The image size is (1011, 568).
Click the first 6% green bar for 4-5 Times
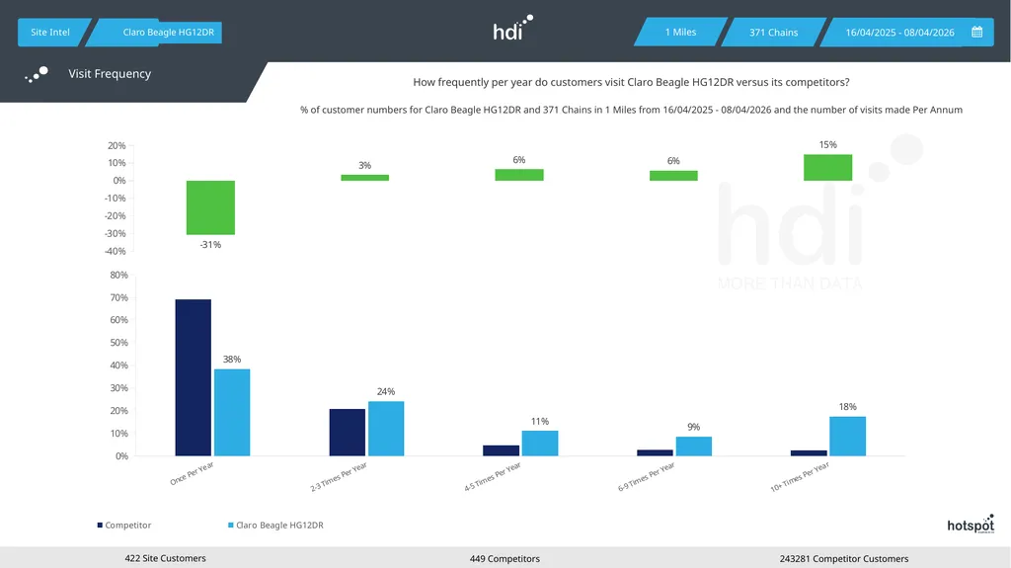click(x=519, y=175)
